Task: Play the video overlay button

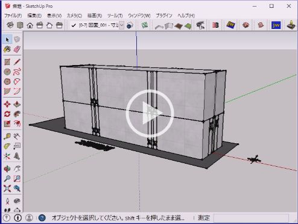Action: 150,113
